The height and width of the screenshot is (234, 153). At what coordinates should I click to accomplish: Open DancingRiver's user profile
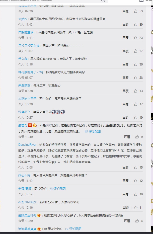[27, 145]
